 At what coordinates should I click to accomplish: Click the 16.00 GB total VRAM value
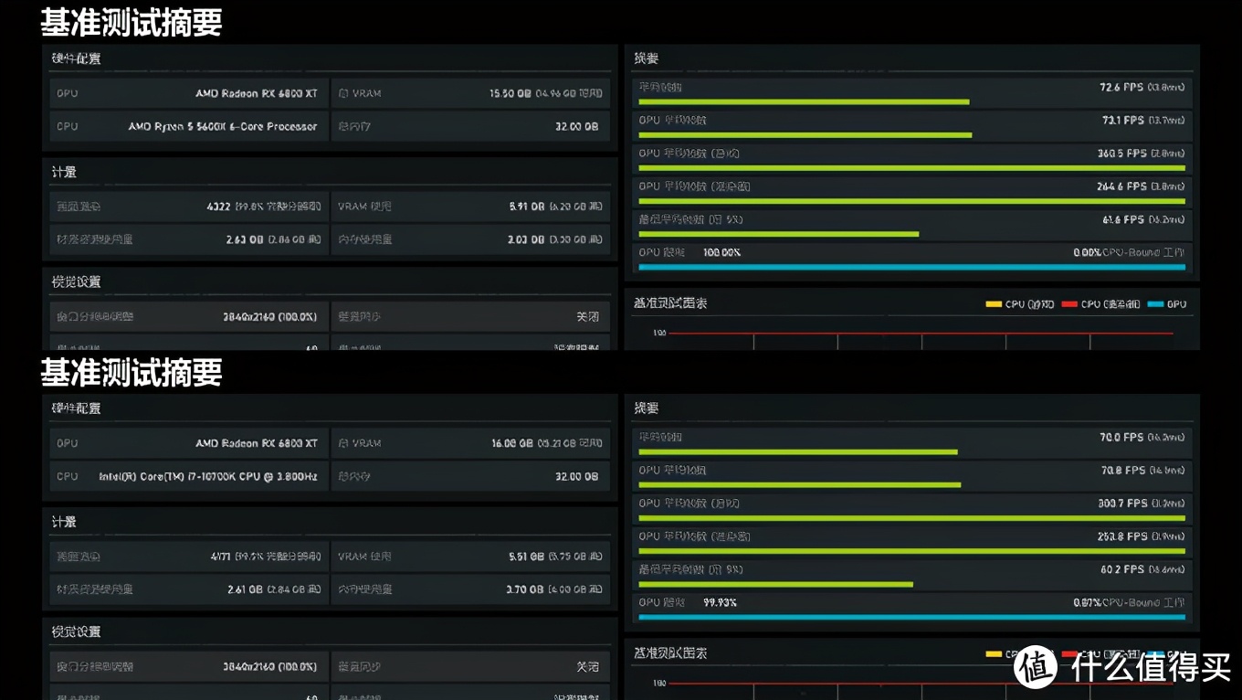(x=512, y=443)
